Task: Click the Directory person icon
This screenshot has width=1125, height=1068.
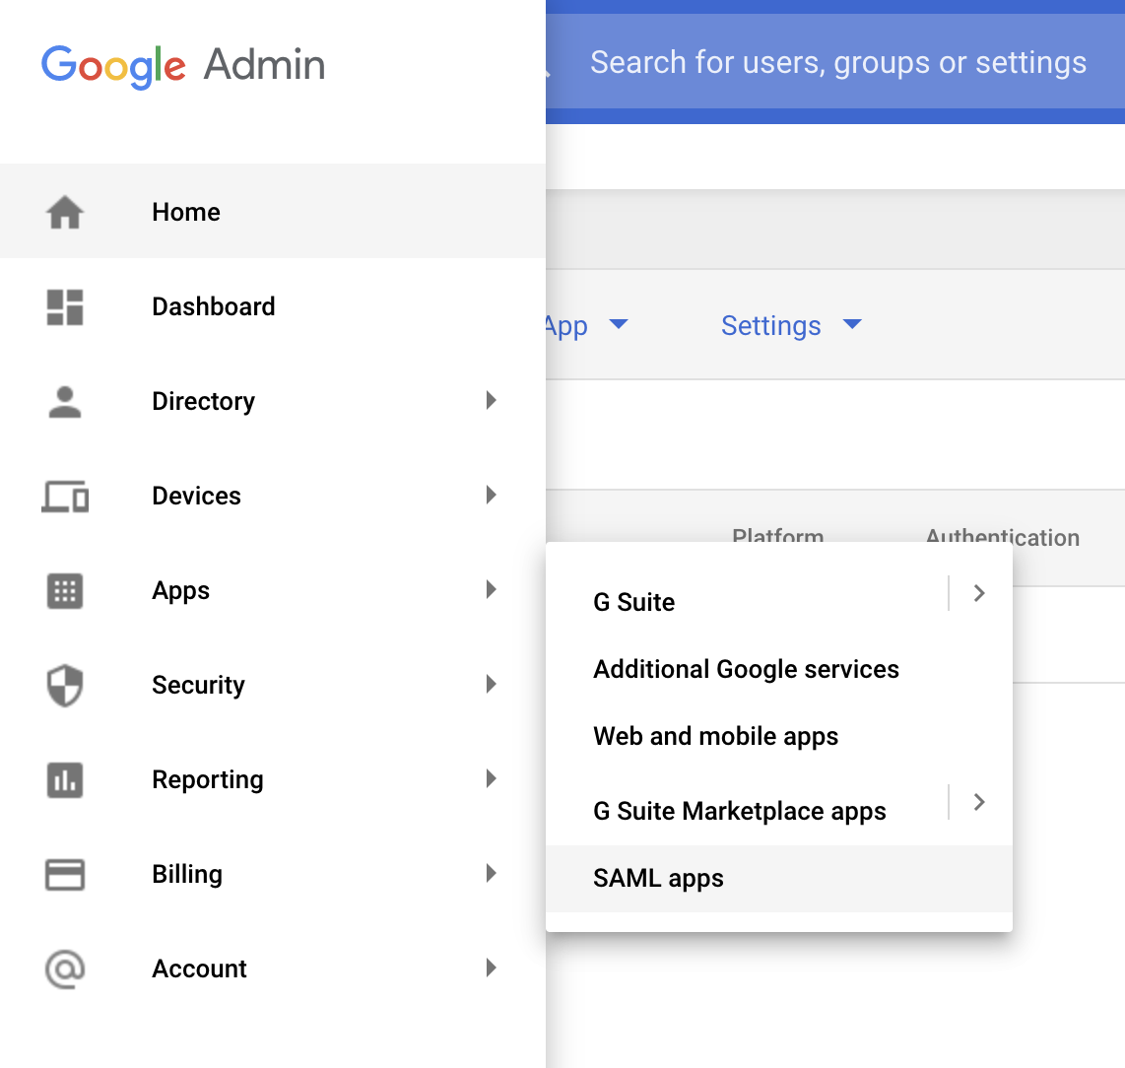Action: tap(65, 401)
